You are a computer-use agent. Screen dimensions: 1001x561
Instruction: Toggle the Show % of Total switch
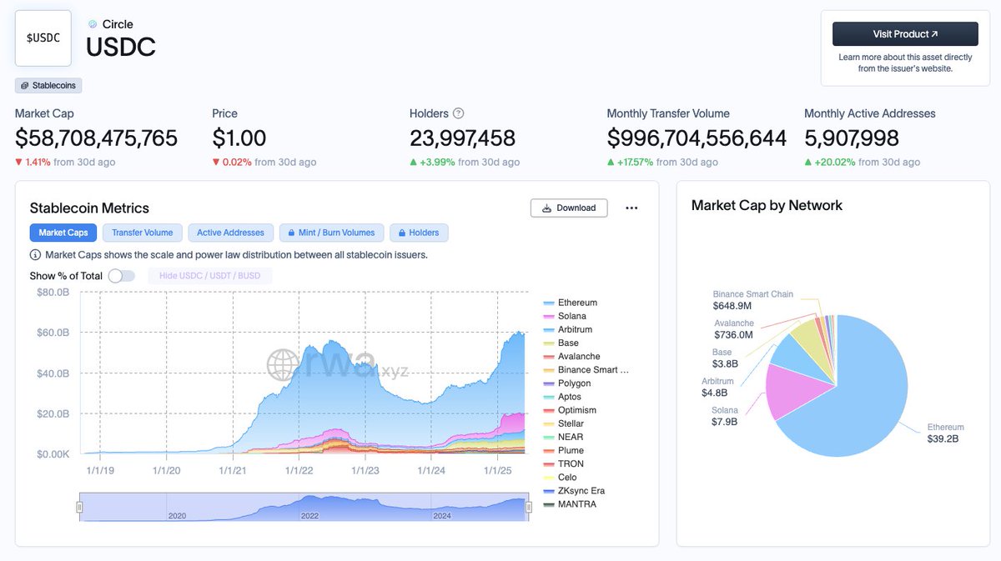[x=121, y=276]
